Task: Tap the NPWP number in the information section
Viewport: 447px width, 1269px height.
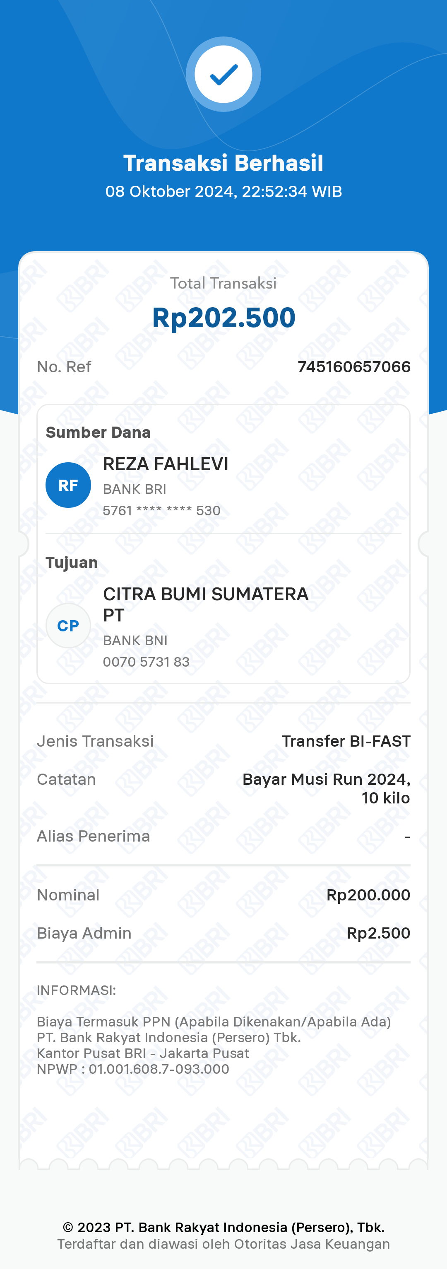Action: [159, 1069]
